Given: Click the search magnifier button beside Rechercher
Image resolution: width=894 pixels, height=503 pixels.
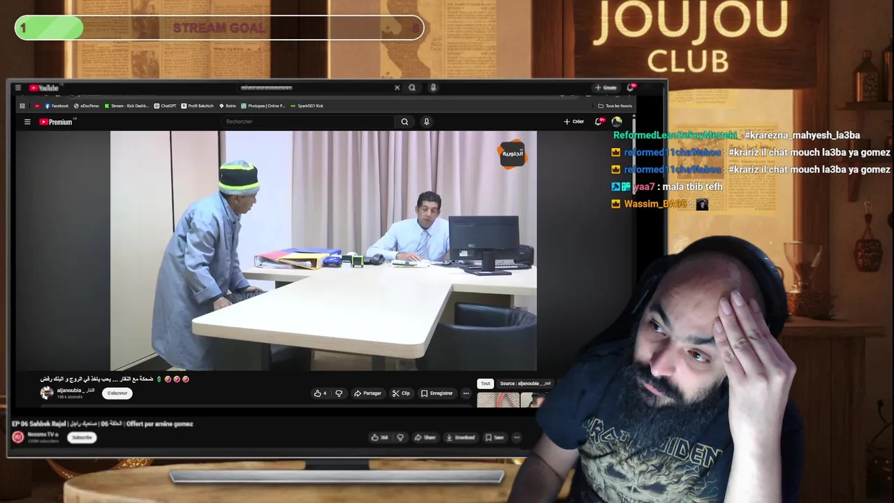Looking at the screenshot, I should click(404, 122).
